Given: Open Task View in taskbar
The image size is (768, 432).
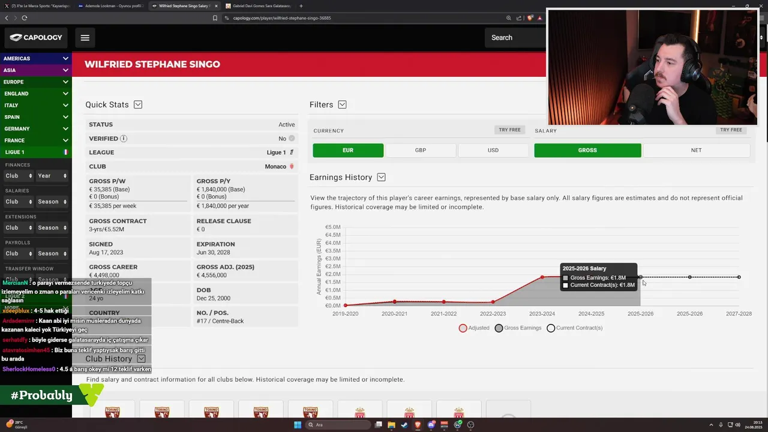Looking at the screenshot, I should click(x=379, y=425).
